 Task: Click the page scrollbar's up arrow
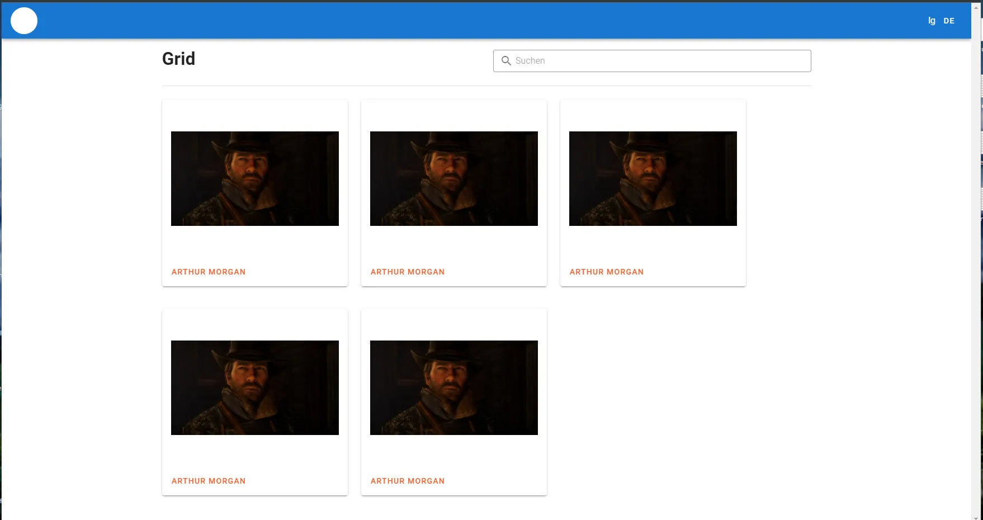click(x=976, y=7)
